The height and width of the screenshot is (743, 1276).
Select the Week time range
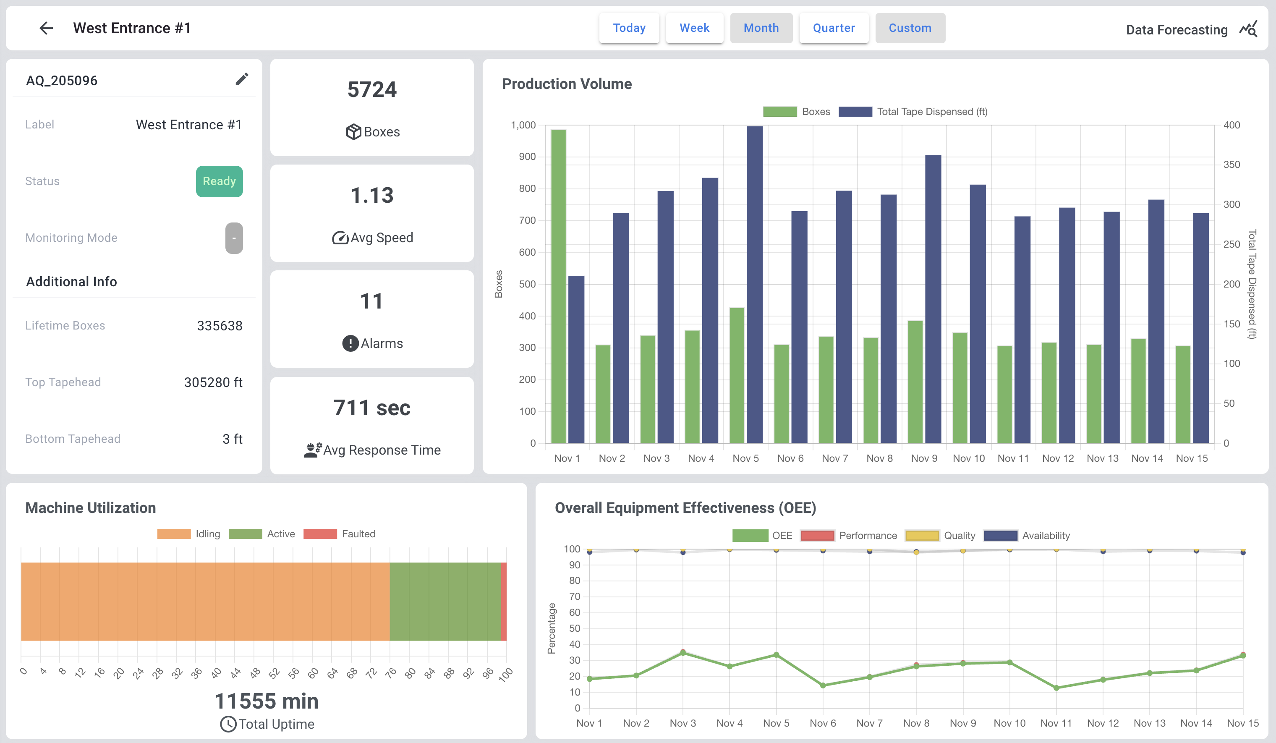(694, 28)
